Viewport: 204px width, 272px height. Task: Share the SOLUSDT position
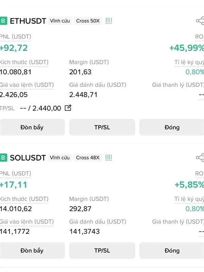point(200,157)
